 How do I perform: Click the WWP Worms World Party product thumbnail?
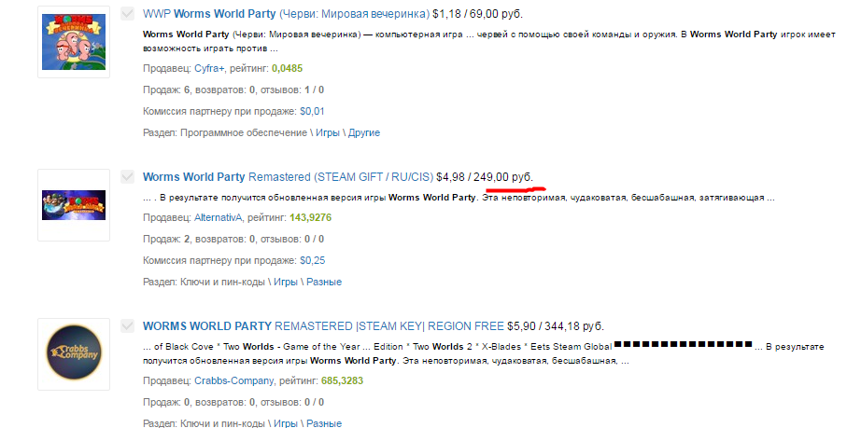tap(74, 42)
